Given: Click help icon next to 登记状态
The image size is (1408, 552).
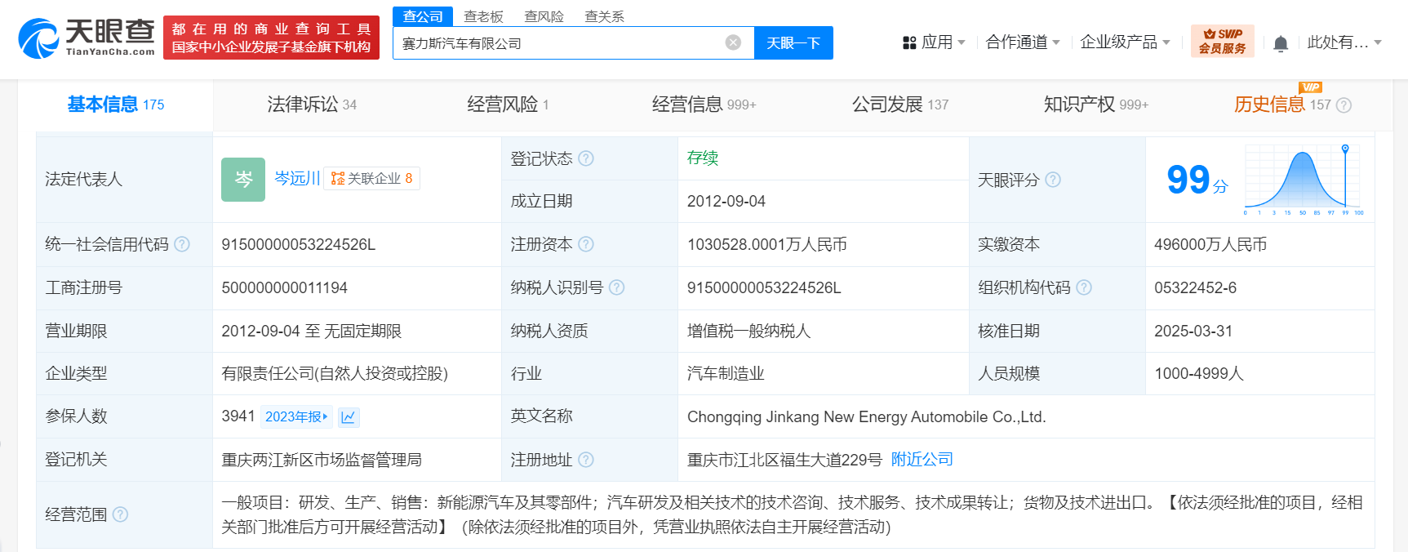Looking at the screenshot, I should point(586,158).
